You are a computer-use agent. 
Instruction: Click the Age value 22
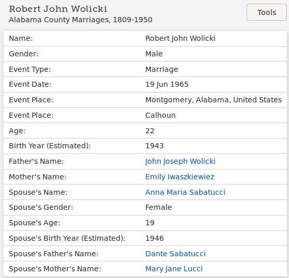(149, 131)
